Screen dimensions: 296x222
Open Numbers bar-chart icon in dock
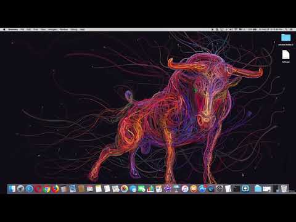pyautogui.click(x=150, y=189)
